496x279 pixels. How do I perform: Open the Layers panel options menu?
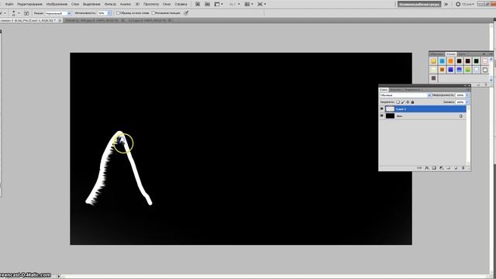468,90
